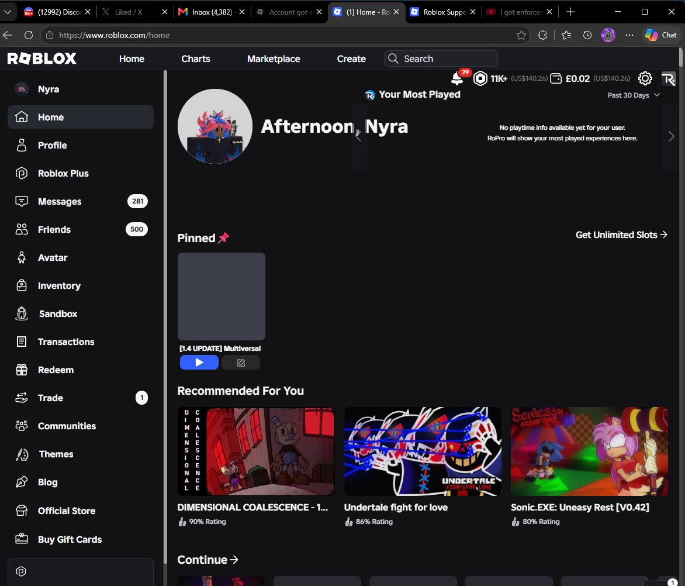
Task: Open Inventory in sidebar
Action: tap(81, 286)
